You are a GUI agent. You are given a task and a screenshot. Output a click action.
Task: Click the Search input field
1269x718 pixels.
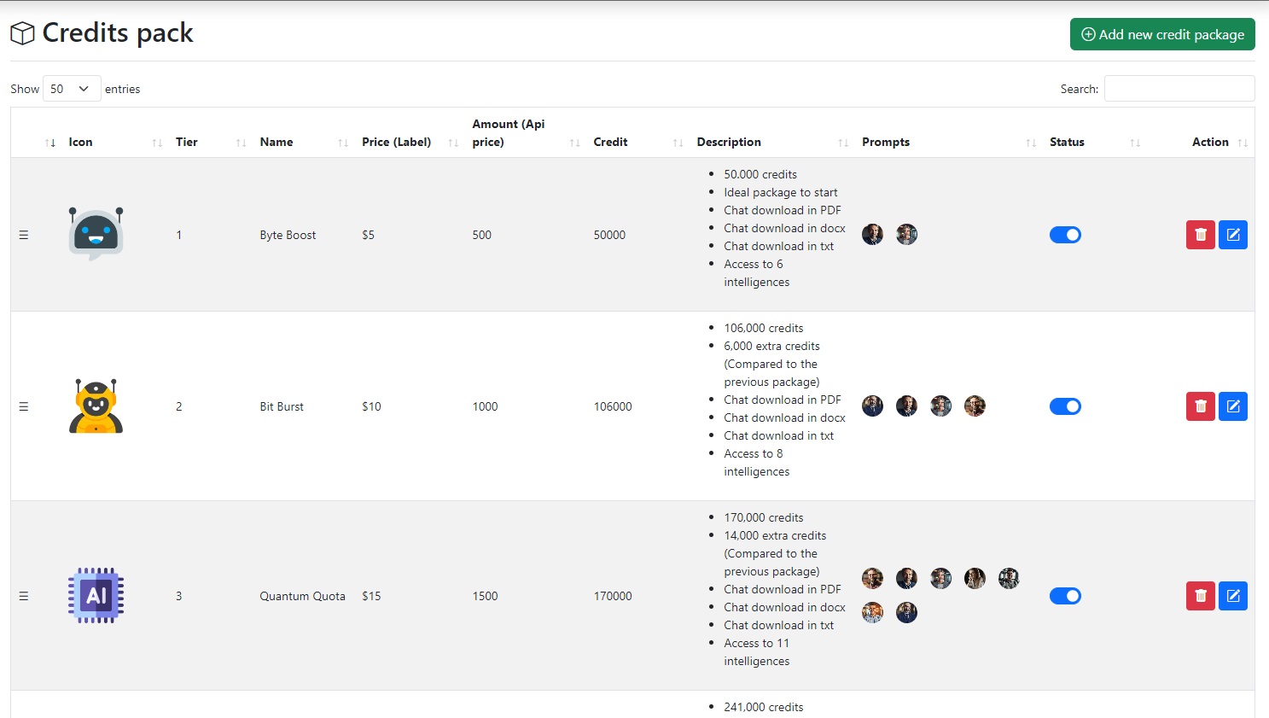point(1179,89)
